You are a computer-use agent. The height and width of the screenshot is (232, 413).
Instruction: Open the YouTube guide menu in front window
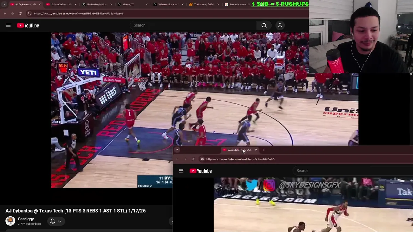click(181, 171)
